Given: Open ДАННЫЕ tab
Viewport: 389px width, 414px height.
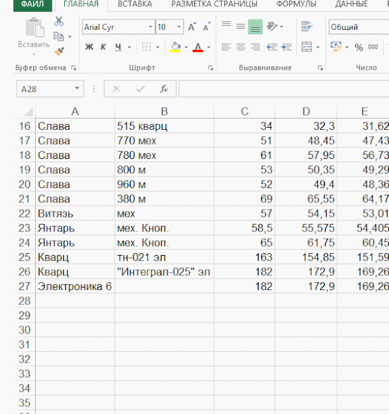Looking at the screenshot, I should tap(351, 5).
